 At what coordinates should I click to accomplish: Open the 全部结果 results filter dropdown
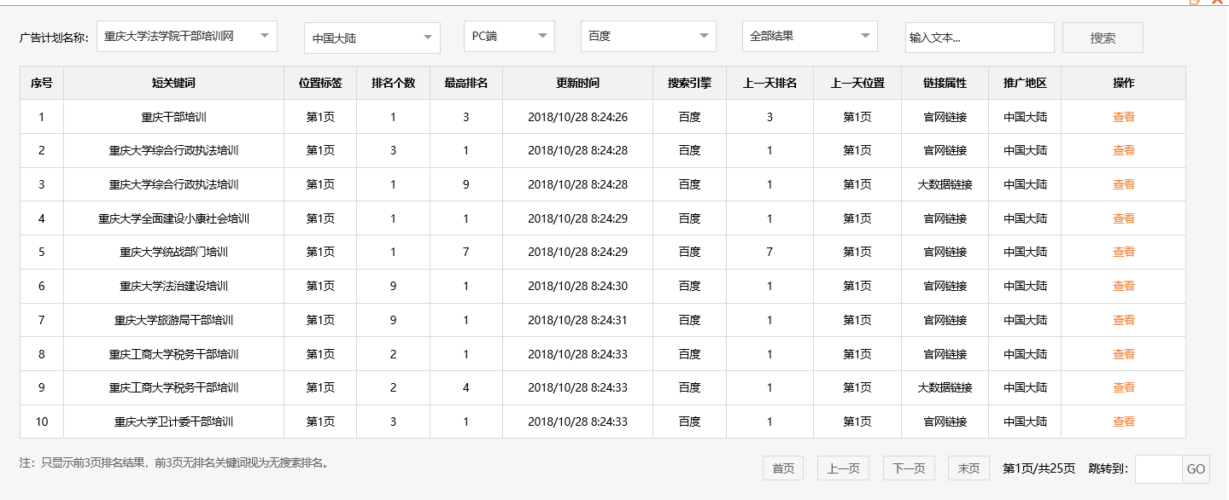point(809,37)
